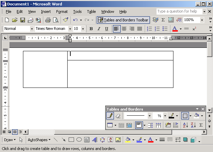Toggle the Tables and Borders Toolbar button
This screenshot has height=152, width=213.
click(x=123, y=20)
